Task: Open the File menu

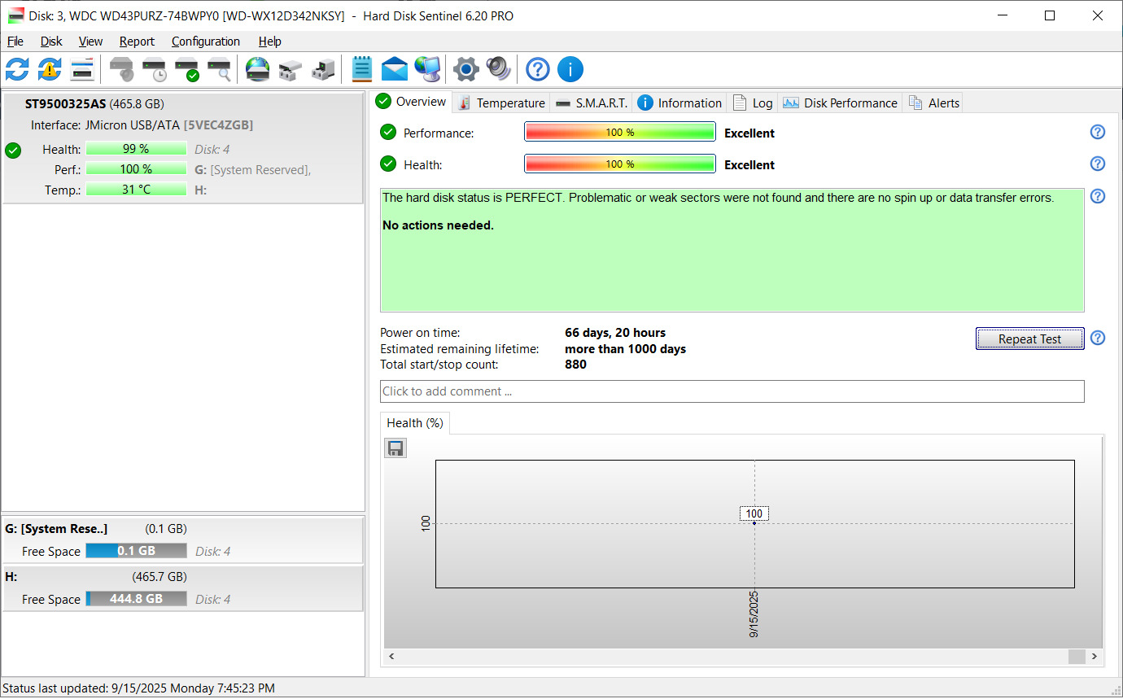Action: pyautogui.click(x=15, y=42)
